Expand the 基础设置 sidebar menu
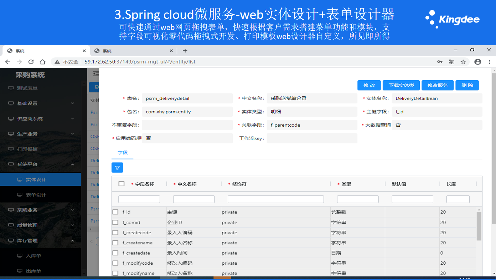Screen dimensions: 496x280 pyautogui.click(x=40, y=103)
